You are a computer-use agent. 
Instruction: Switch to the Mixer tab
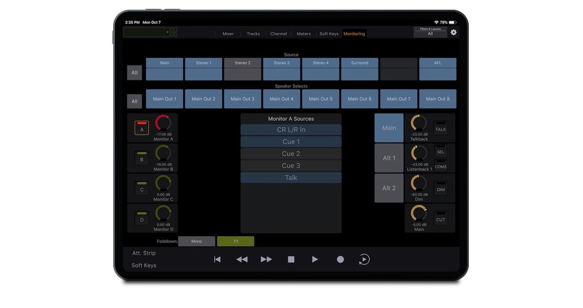point(228,34)
